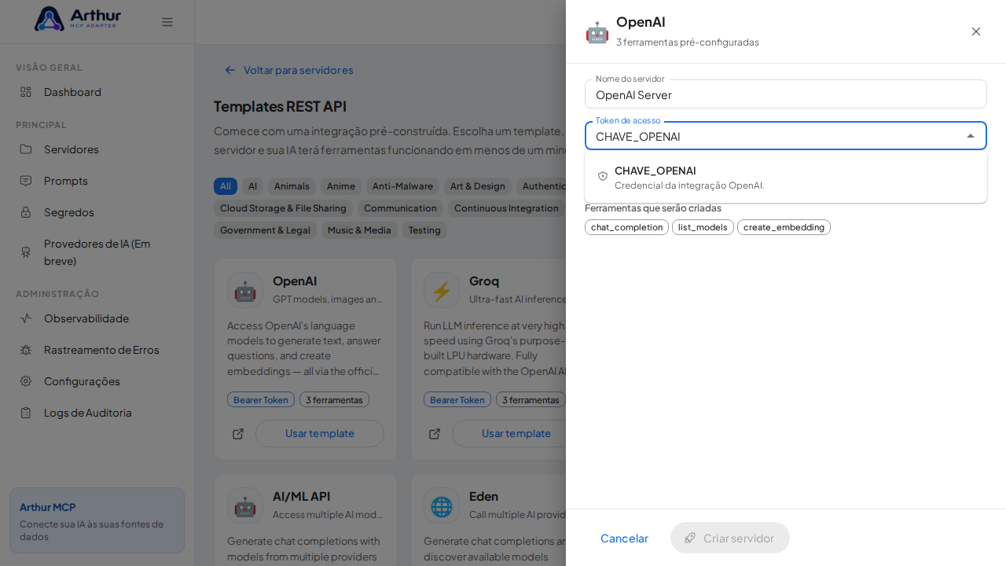Click the Provedores de IA icon
Screen dimensions: 1006x566
coord(26,252)
